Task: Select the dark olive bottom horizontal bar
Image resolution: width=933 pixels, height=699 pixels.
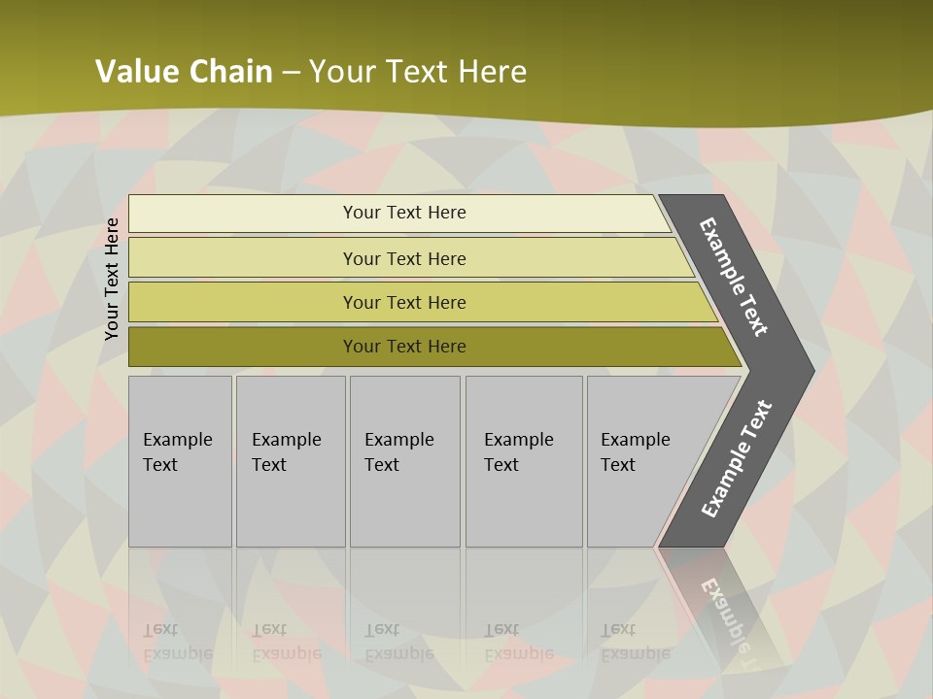Action: 403,347
